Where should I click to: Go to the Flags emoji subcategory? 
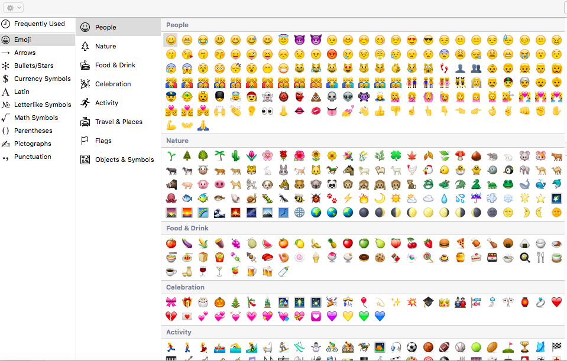103,141
